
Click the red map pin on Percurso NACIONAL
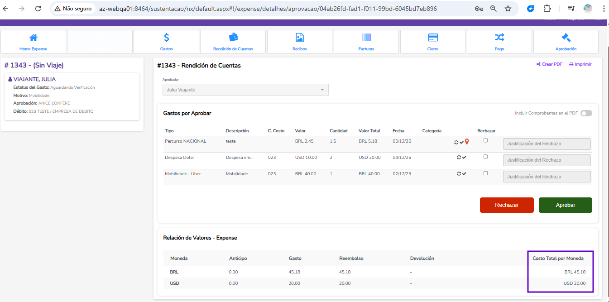coord(467,142)
